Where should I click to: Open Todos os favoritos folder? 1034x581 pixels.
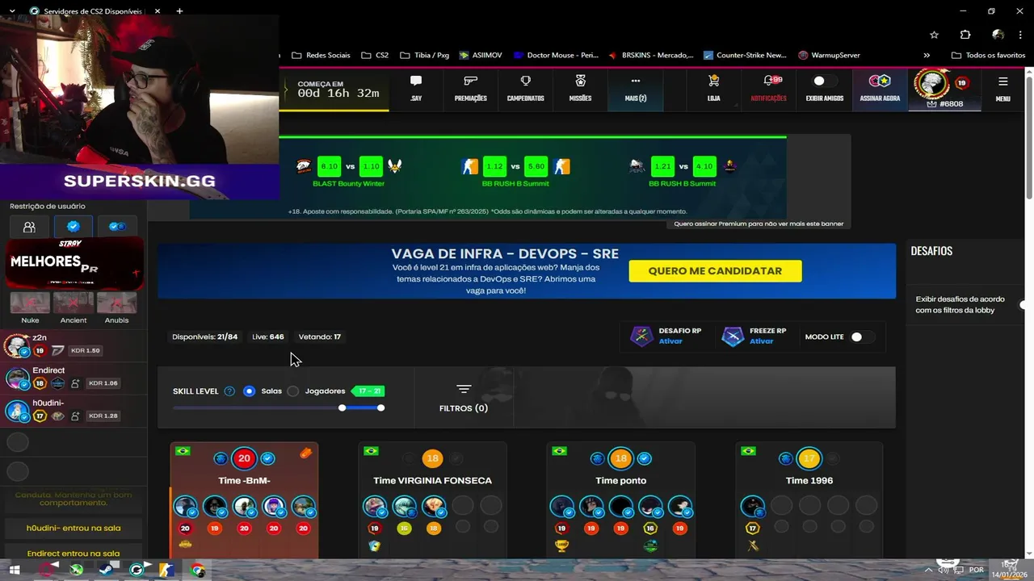point(988,56)
